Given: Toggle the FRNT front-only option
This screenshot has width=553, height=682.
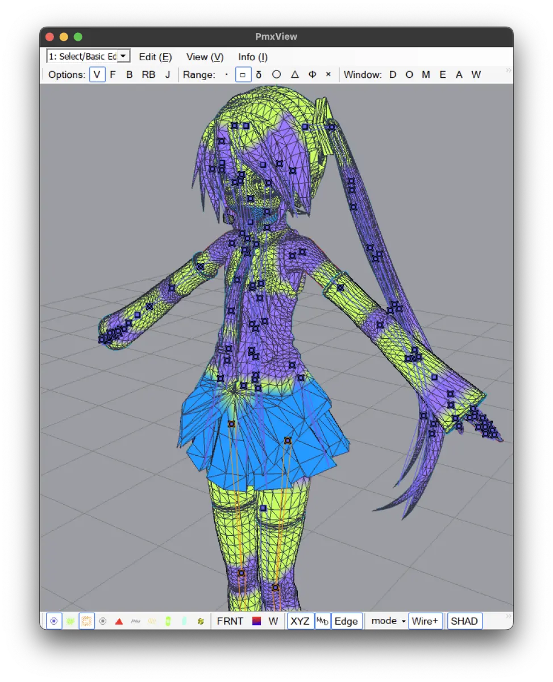Looking at the screenshot, I should pyautogui.click(x=230, y=621).
